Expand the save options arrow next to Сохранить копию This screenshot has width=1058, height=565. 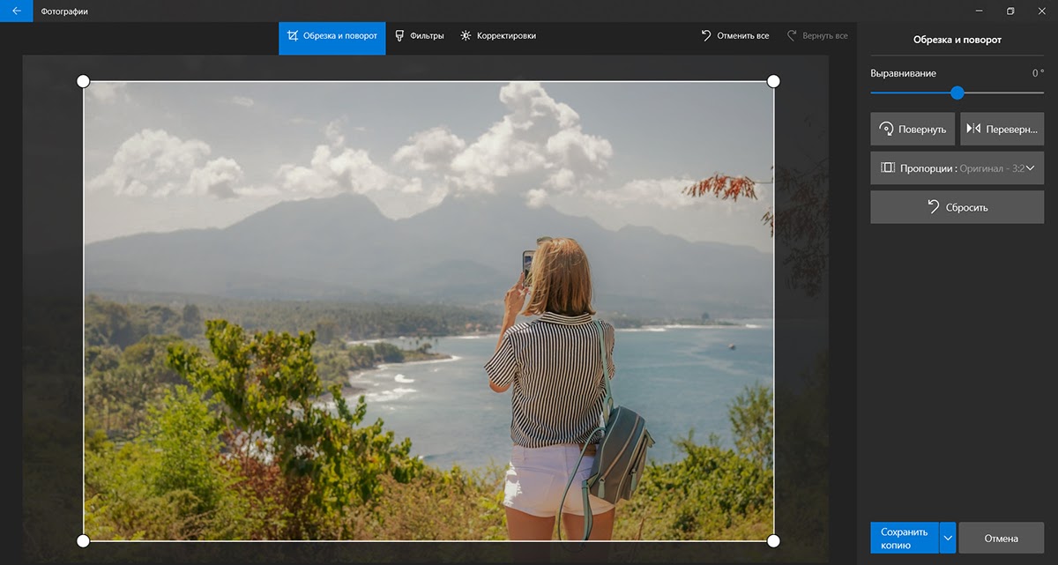[948, 539]
